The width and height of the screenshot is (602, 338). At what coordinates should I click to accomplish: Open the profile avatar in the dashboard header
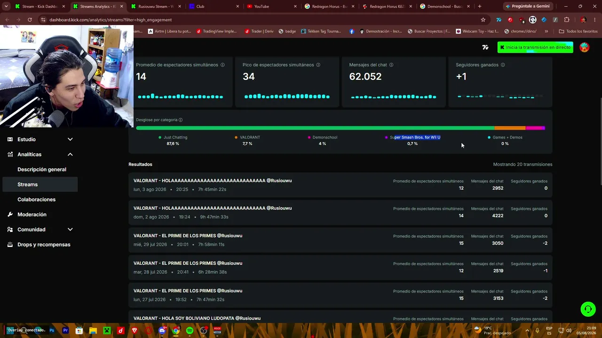coord(584,47)
